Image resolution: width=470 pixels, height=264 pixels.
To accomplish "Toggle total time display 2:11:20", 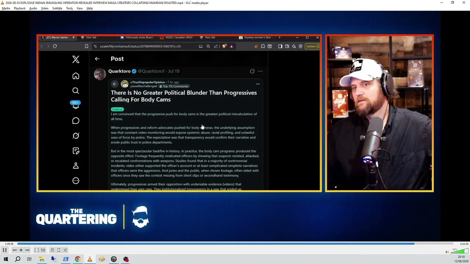I will tap(464, 244).
